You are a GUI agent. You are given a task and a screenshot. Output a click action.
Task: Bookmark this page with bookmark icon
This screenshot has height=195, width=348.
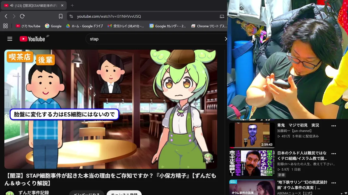(x=61, y=16)
